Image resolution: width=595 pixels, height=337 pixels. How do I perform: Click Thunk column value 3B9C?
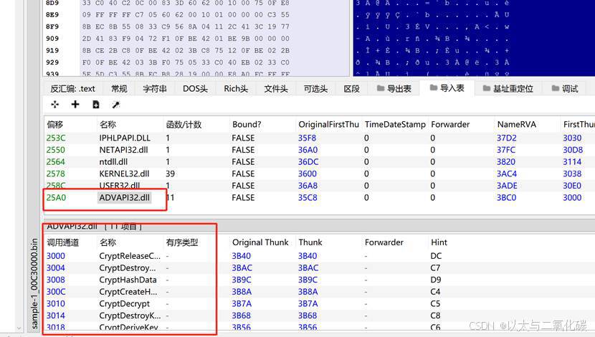[x=308, y=280]
